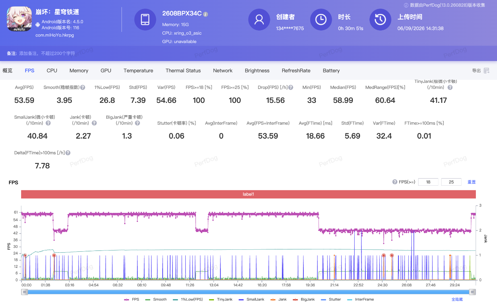Toggle the BigJank legend series

[x=303, y=299]
